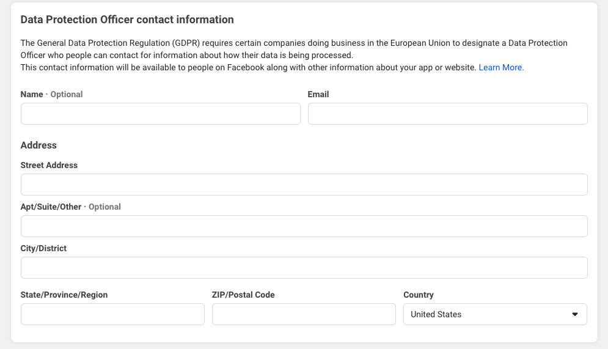Click the Apt/Suite/Other label
Image resolution: width=608 pixels, height=349 pixels.
(51, 207)
